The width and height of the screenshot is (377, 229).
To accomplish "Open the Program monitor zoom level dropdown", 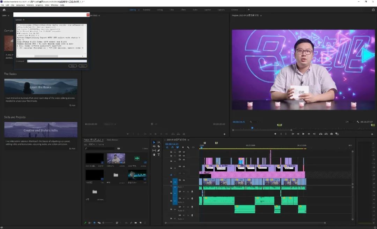I will 254,122.
